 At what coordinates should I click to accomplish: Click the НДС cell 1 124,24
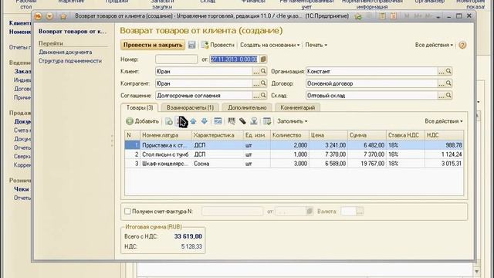click(445, 154)
